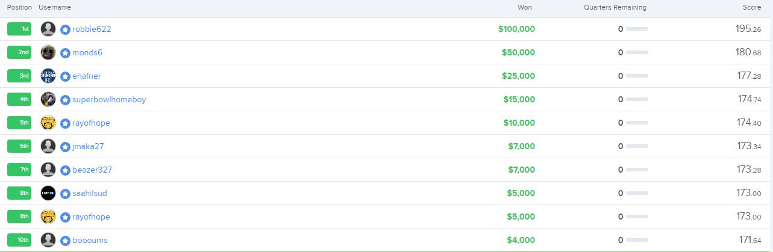This screenshot has width=773, height=252.
Task: Click booourns' default avatar icon
Action: click(48, 240)
